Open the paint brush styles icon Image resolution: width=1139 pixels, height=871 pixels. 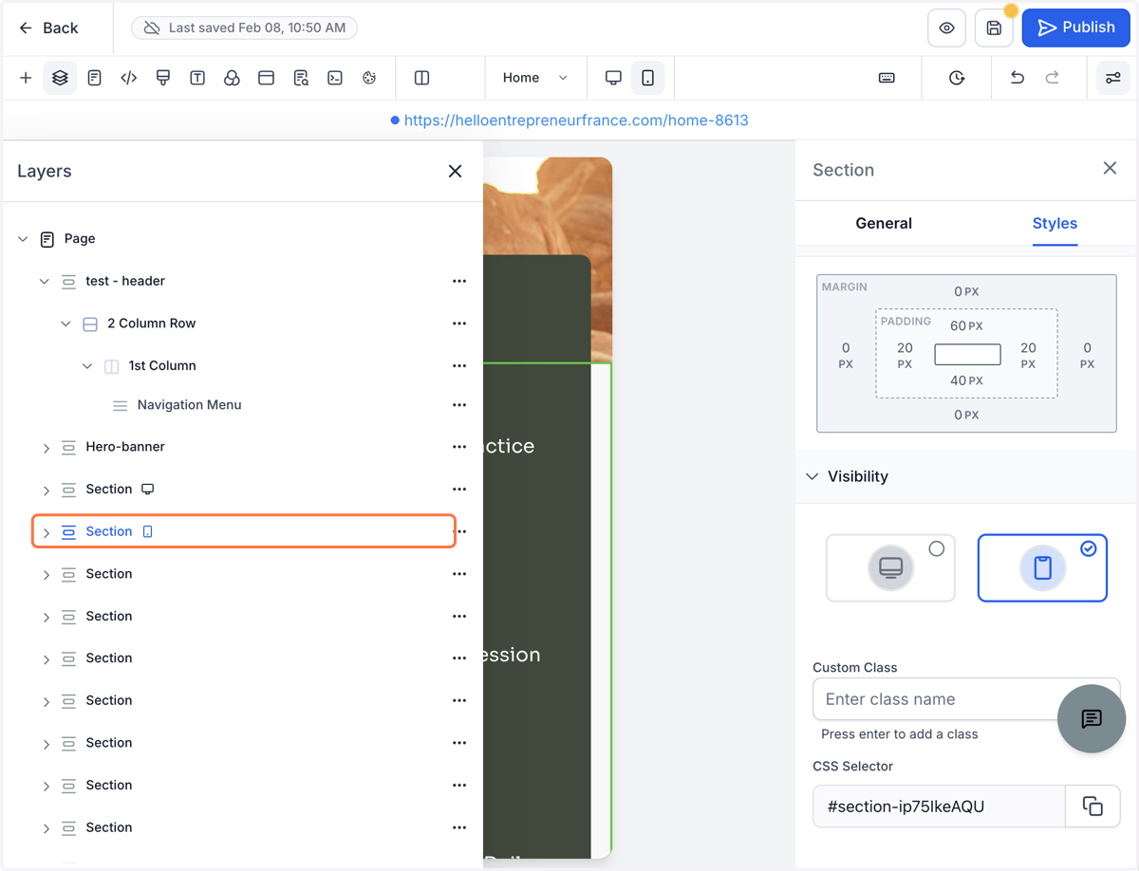(163, 78)
